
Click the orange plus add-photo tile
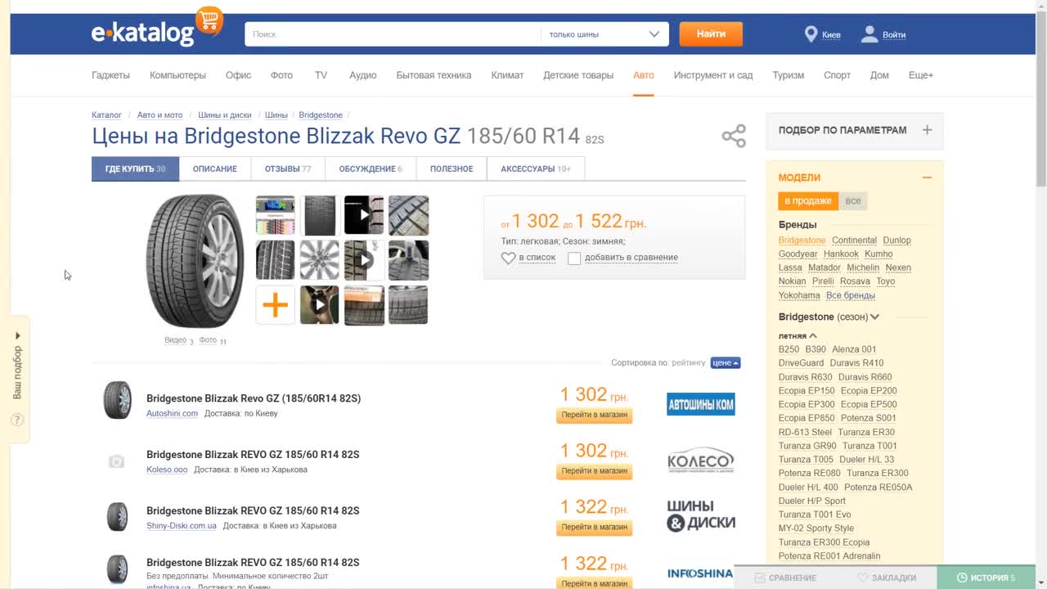click(x=275, y=305)
